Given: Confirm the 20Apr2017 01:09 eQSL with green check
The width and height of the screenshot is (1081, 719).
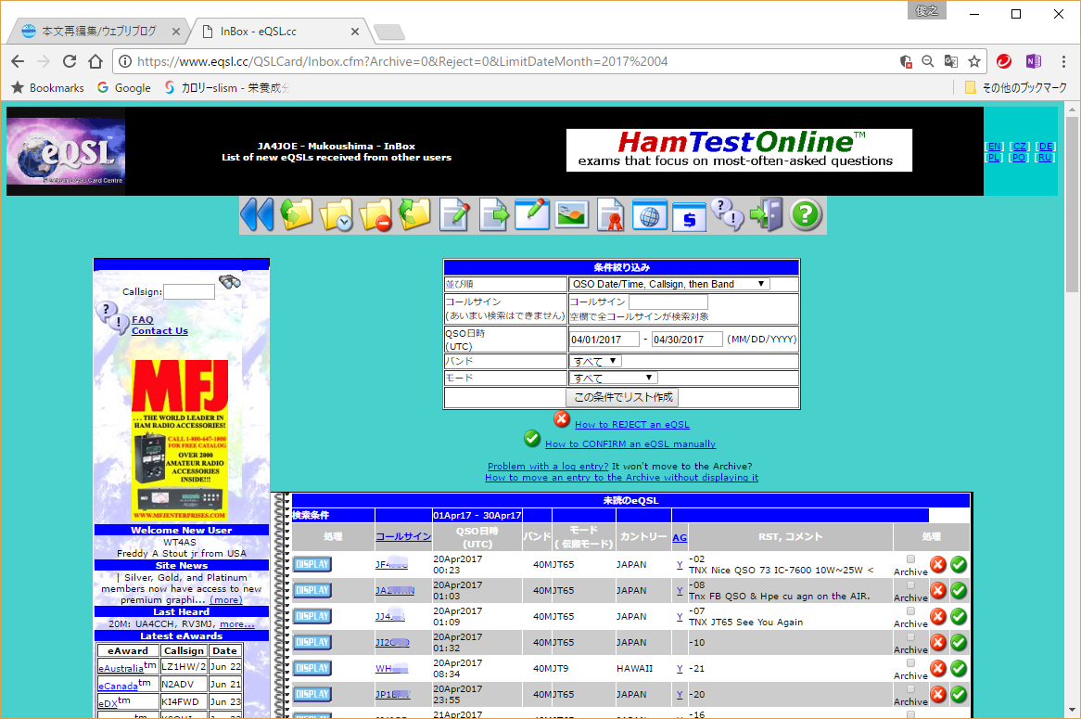Looking at the screenshot, I should coord(959,616).
